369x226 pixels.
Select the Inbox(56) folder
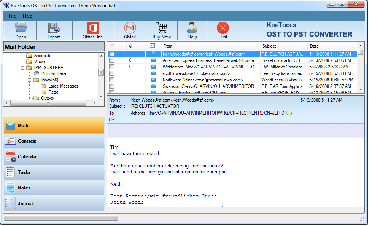point(50,80)
